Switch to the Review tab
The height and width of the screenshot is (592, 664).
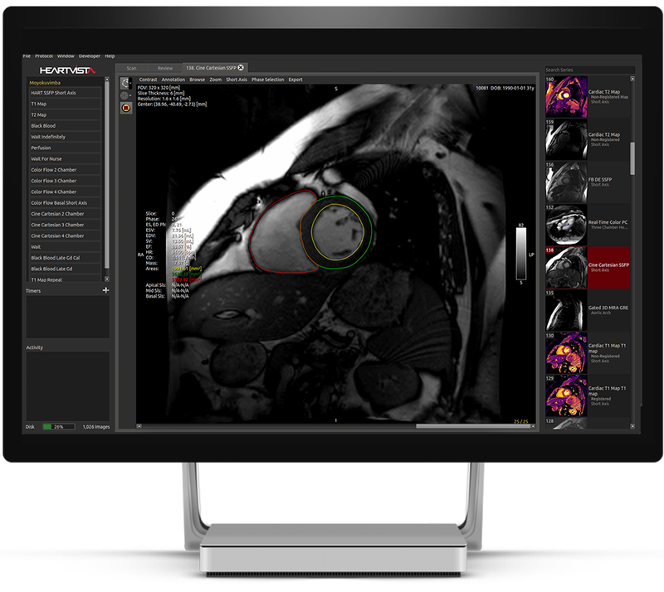[x=165, y=68]
